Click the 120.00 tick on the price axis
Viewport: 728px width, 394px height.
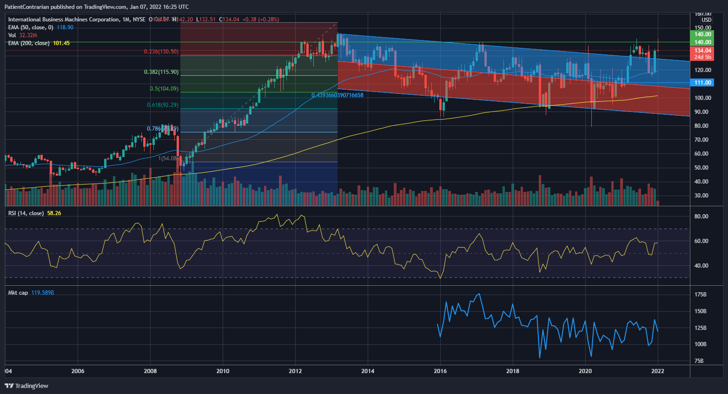(x=702, y=70)
